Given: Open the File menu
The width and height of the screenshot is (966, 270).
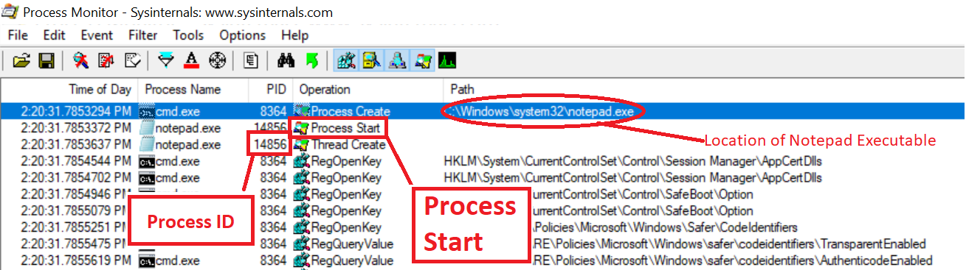Looking at the screenshot, I should [x=18, y=35].
